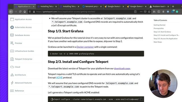Open the Library icon in toolbar

click(x=154, y=12)
